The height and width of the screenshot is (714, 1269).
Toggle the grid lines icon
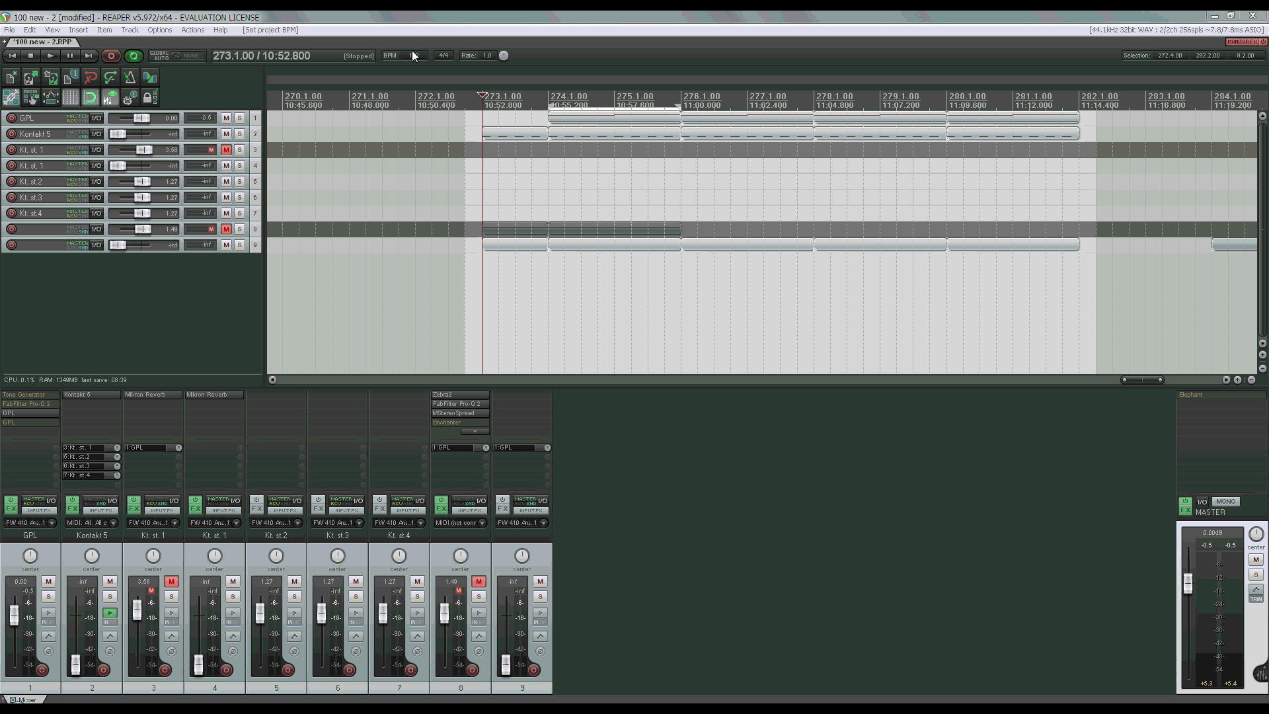(71, 98)
